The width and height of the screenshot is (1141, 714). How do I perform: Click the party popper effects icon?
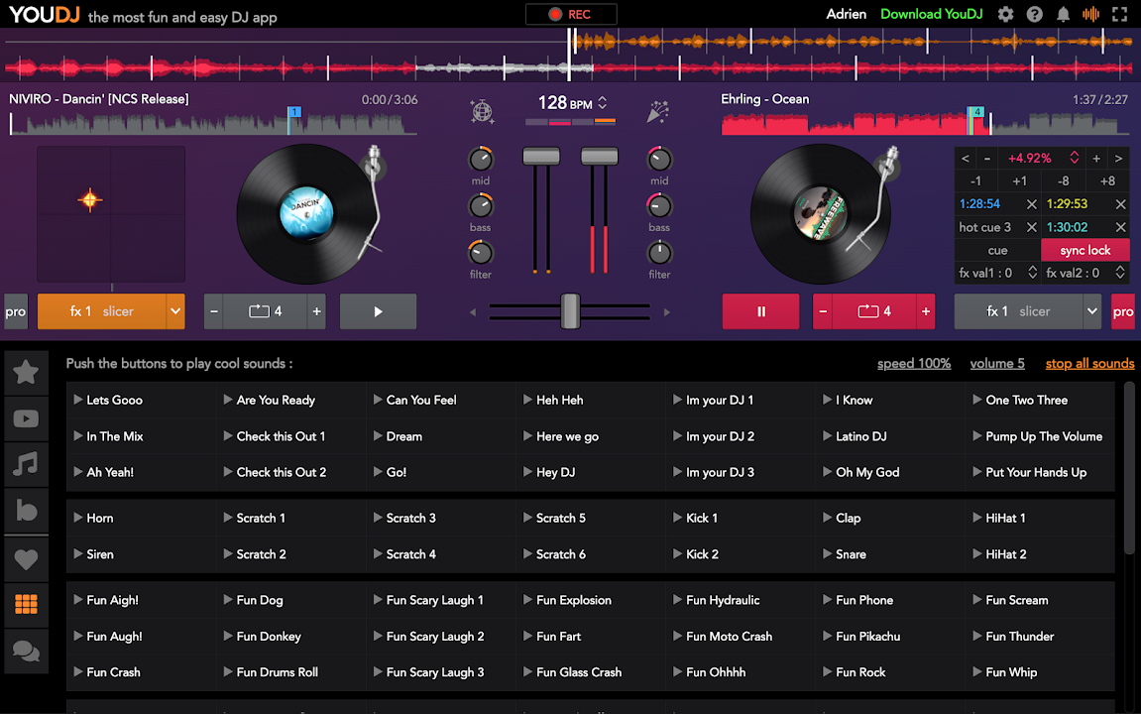point(658,111)
